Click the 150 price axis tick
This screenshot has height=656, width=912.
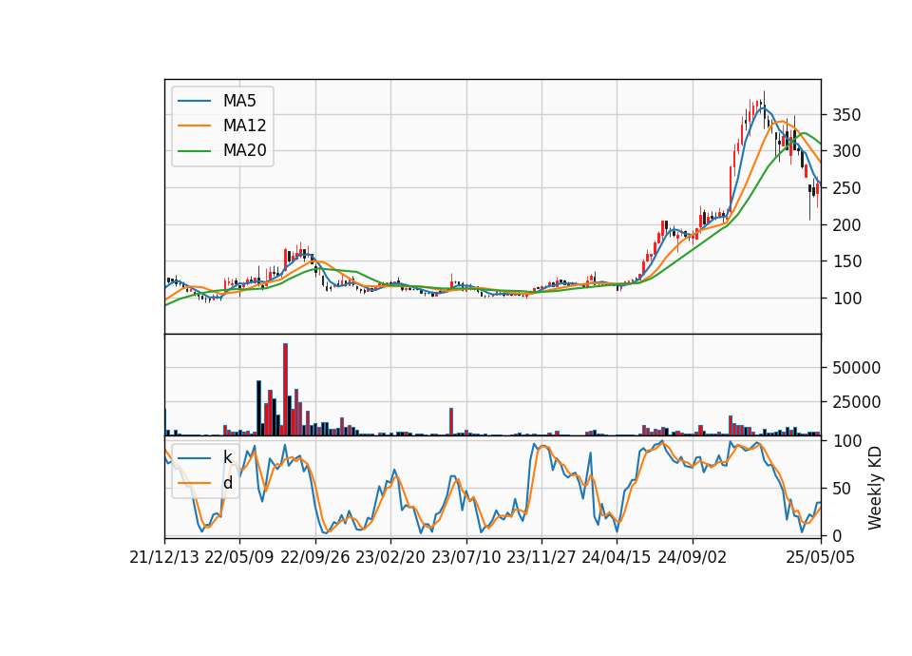(x=846, y=261)
